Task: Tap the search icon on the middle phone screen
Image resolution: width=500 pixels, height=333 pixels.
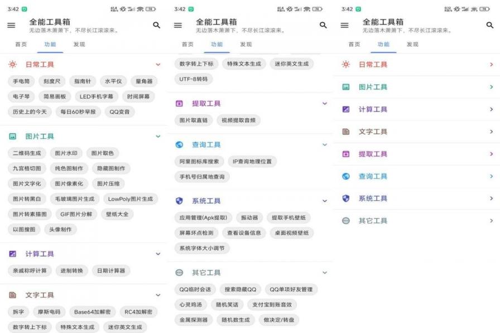Action: pyautogui.click(x=323, y=25)
